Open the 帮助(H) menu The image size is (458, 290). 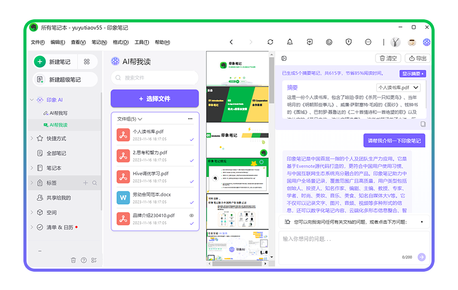coord(162,42)
